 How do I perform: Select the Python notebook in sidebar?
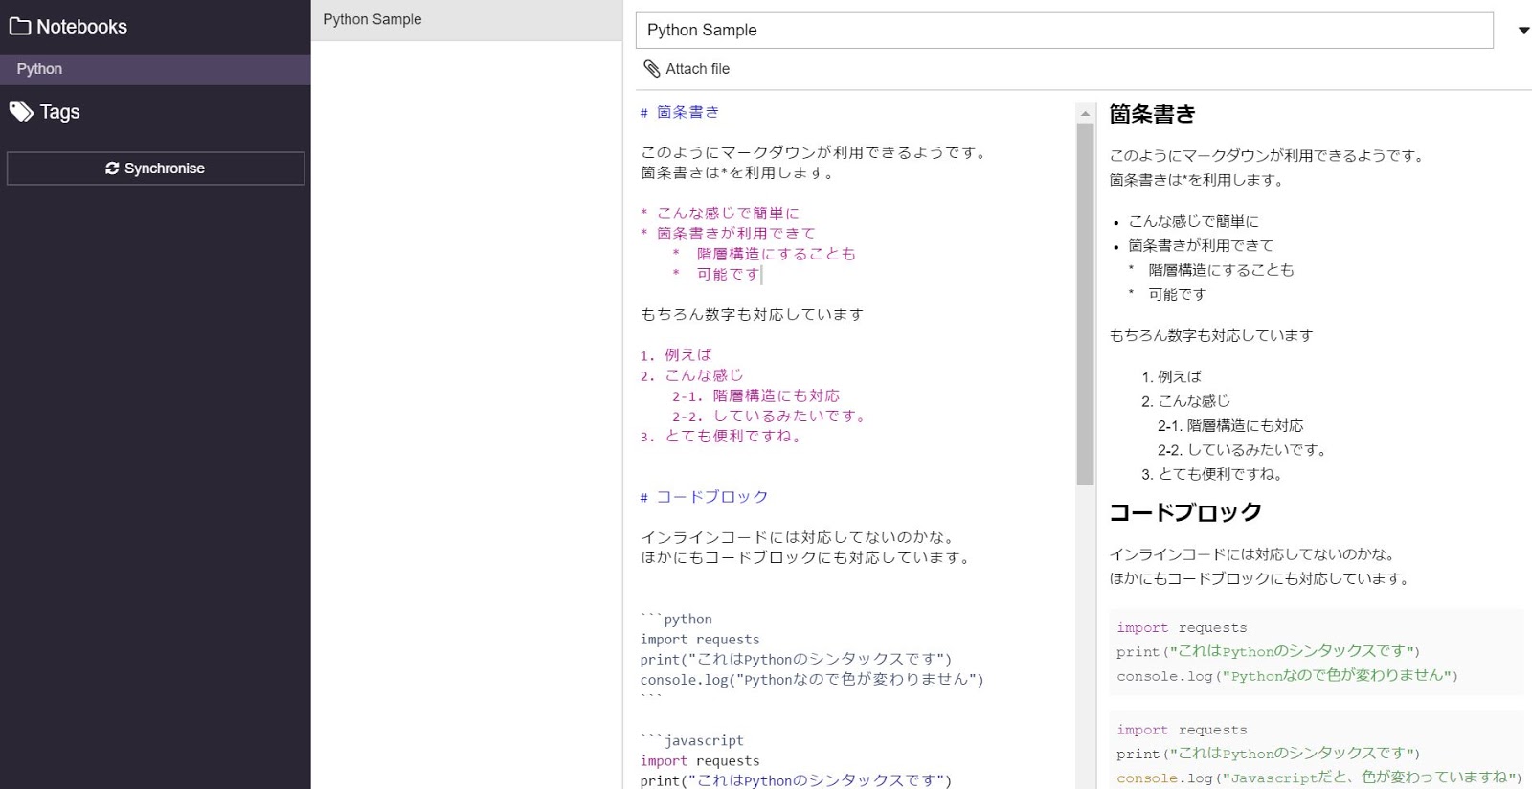pyautogui.click(x=155, y=69)
